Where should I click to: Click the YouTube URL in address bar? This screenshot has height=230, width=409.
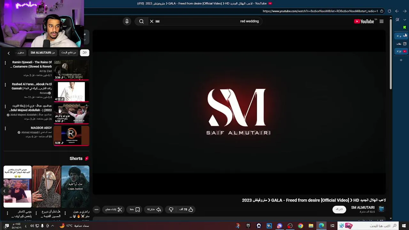click(320, 11)
